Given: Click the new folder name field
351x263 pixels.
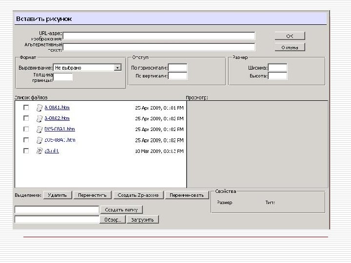Looking at the screenshot, I should (x=57, y=210).
